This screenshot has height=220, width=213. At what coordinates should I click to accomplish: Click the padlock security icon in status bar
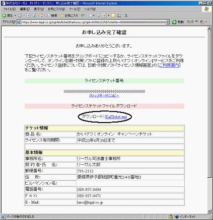(171, 216)
